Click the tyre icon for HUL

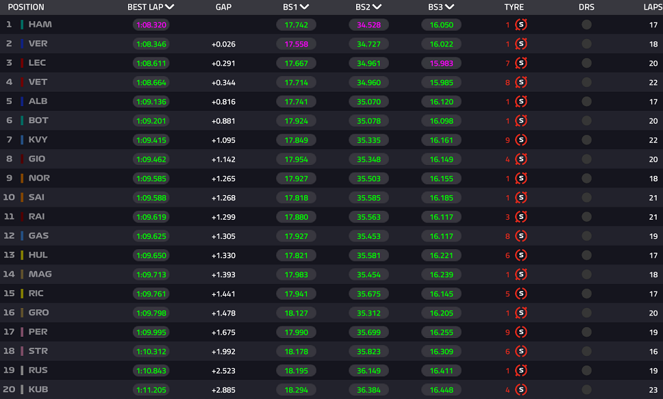coord(521,255)
